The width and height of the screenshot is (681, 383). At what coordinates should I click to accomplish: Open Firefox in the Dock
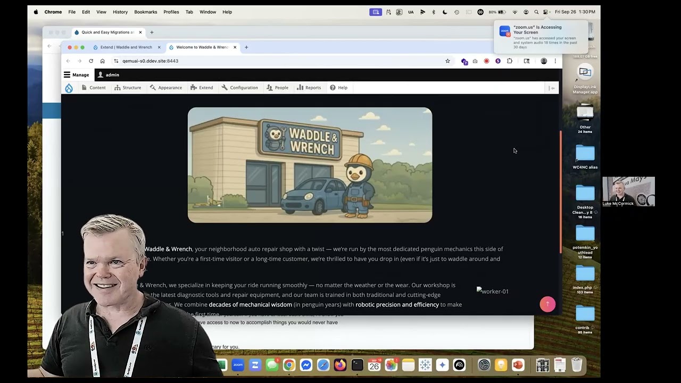(340, 365)
